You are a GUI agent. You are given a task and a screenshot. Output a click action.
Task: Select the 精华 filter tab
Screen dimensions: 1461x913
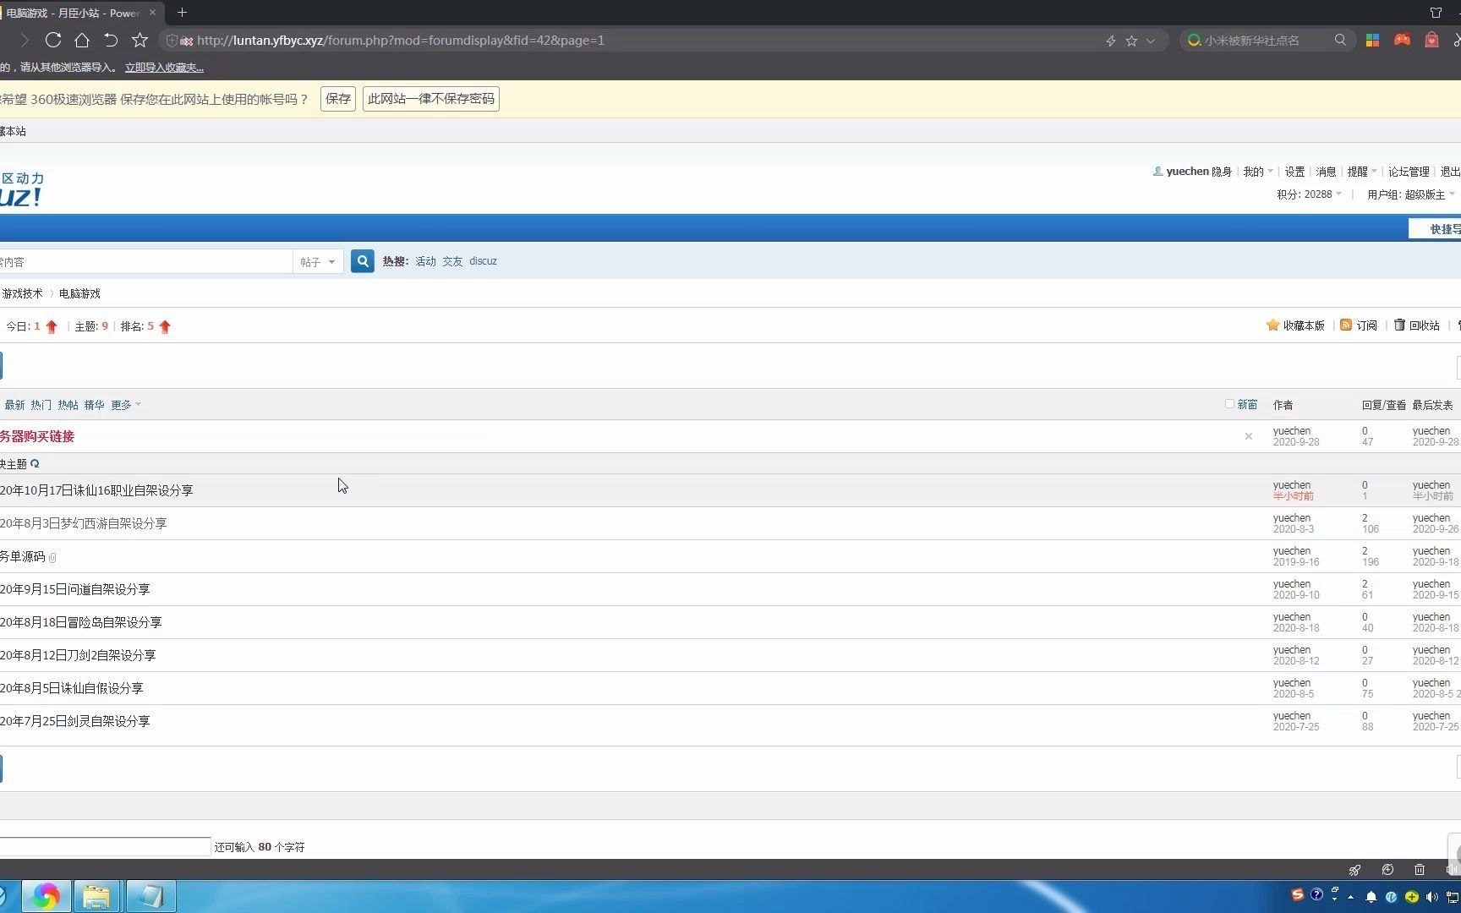coord(94,405)
